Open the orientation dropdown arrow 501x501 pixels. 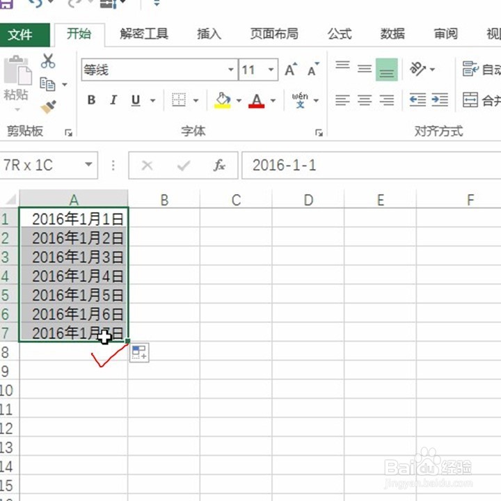pyautogui.click(x=432, y=70)
